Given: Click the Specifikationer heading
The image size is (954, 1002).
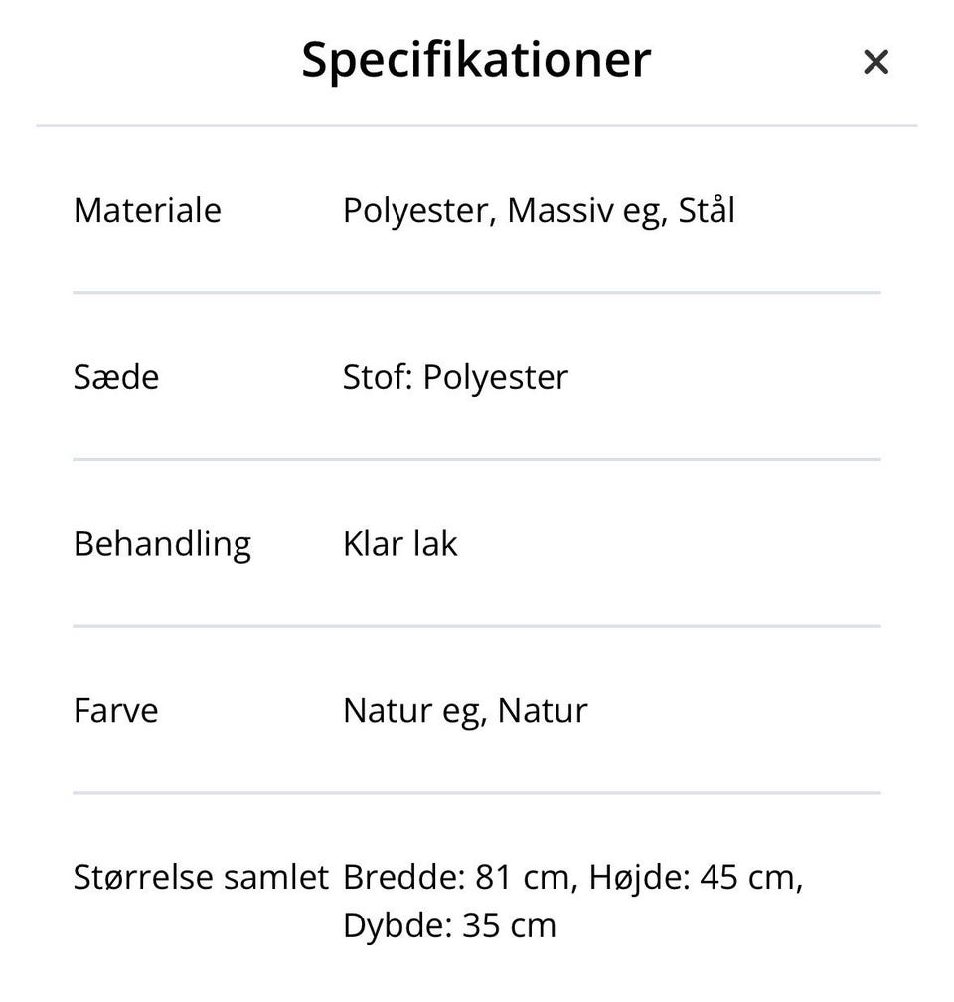Looking at the screenshot, I should point(476,60).
